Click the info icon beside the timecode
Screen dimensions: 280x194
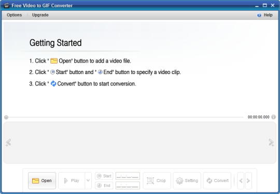coord(273,117)
